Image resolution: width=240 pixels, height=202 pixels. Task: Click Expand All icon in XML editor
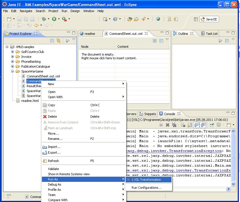[155, 41]
